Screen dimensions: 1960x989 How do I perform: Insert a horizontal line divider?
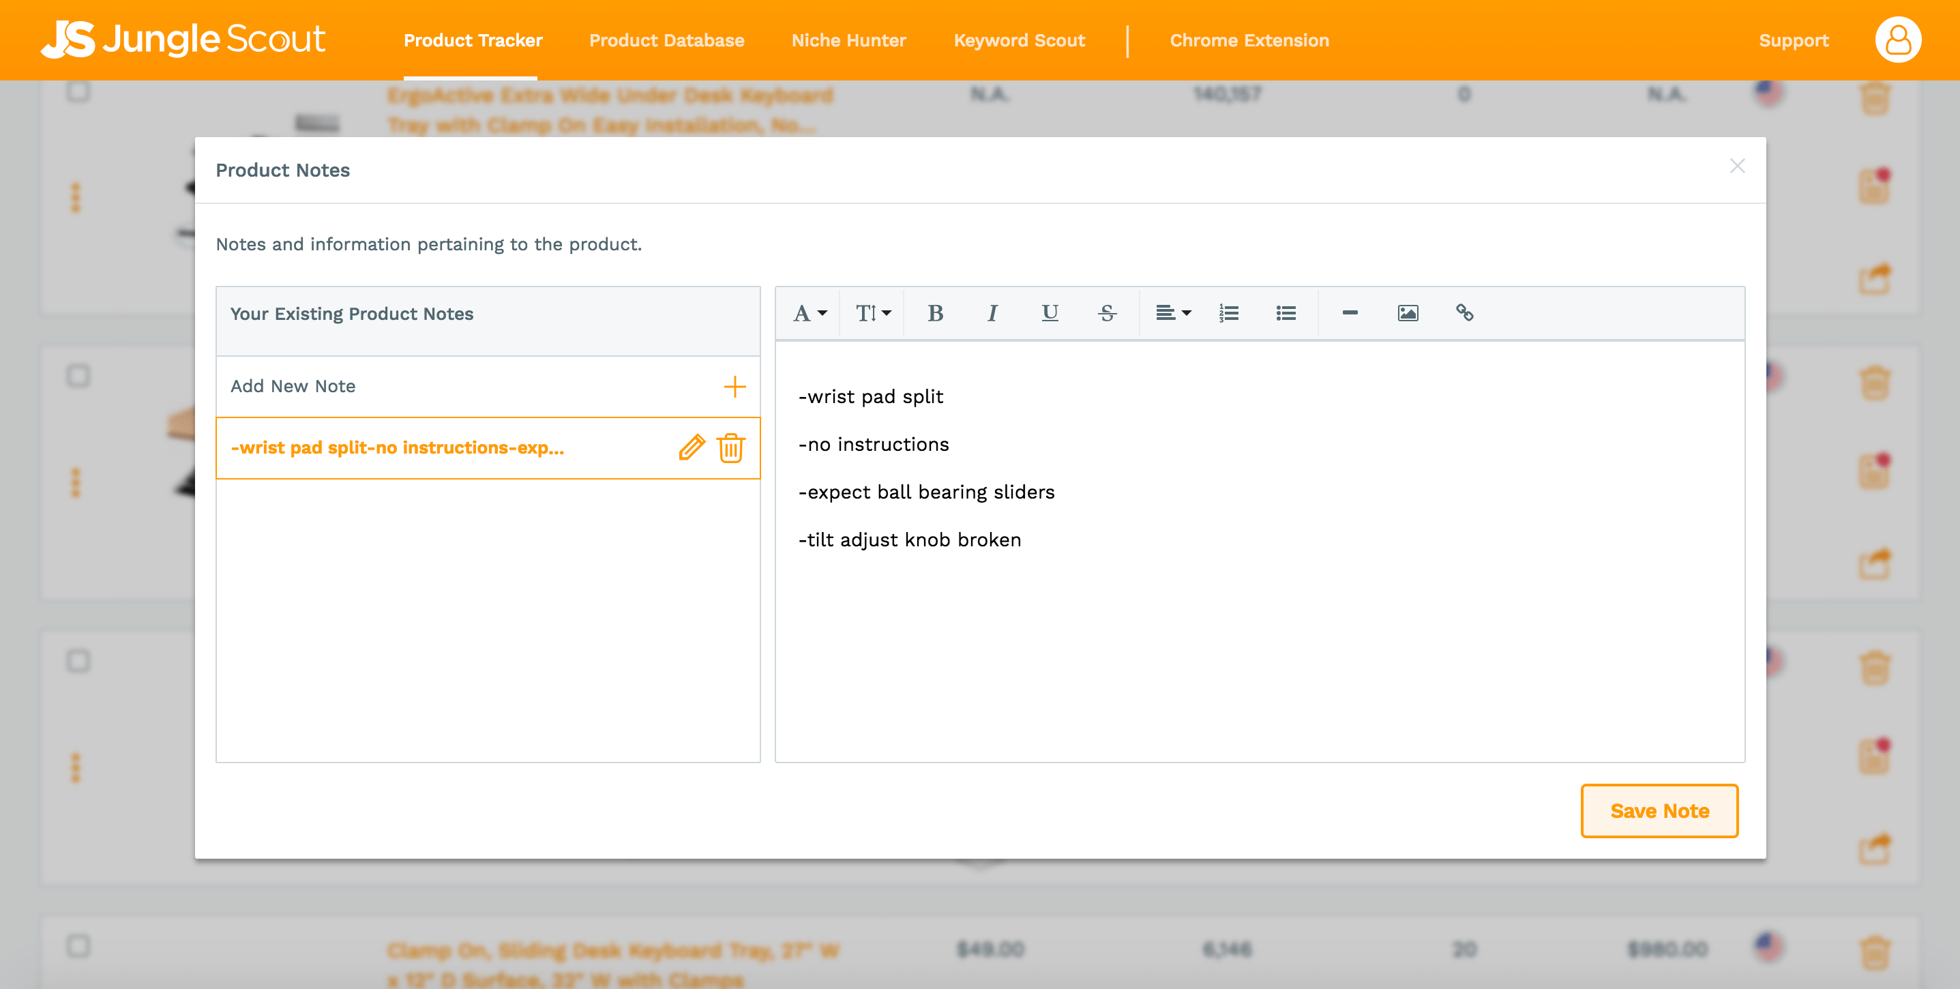[x=1350, y=312]
